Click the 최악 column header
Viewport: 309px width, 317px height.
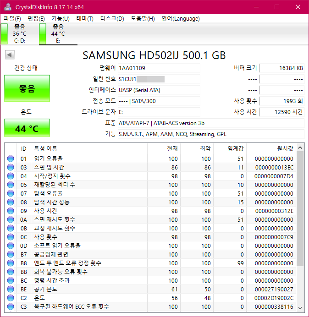tap(197, 148)
